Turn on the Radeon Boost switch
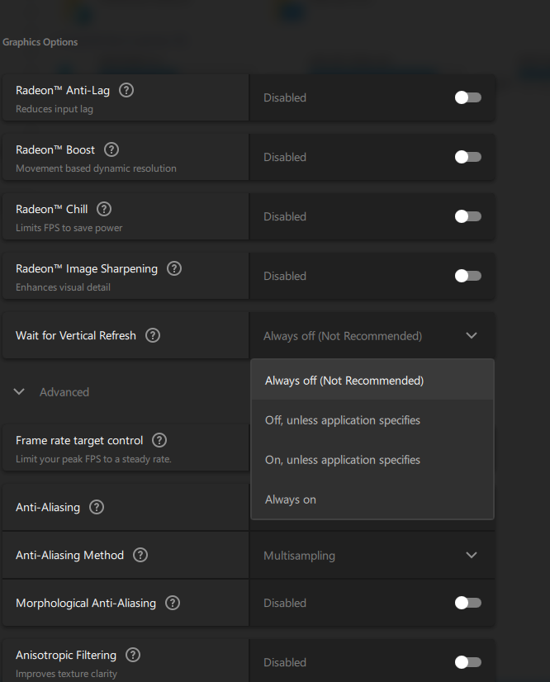Viewport: 550px width, 682px height. (x=467, y=157)
